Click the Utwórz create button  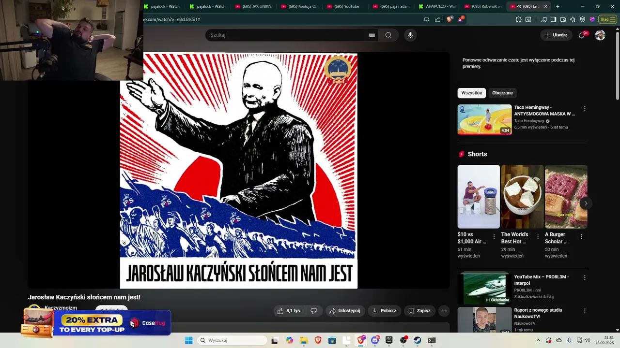(x=556, y=35)
